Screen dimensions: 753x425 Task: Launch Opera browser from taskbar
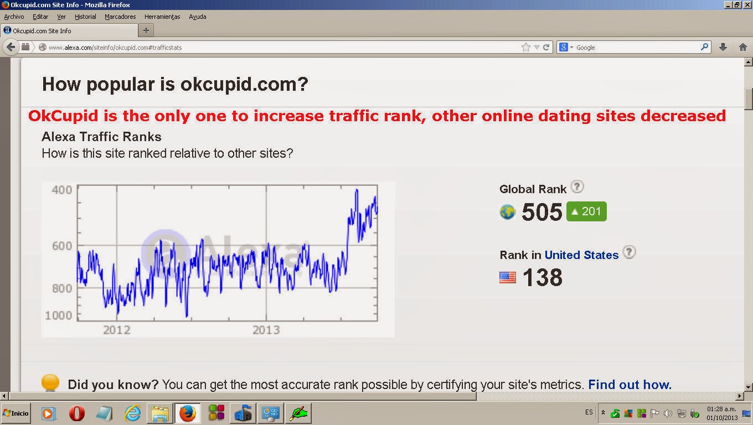click(x=76, y=413)
